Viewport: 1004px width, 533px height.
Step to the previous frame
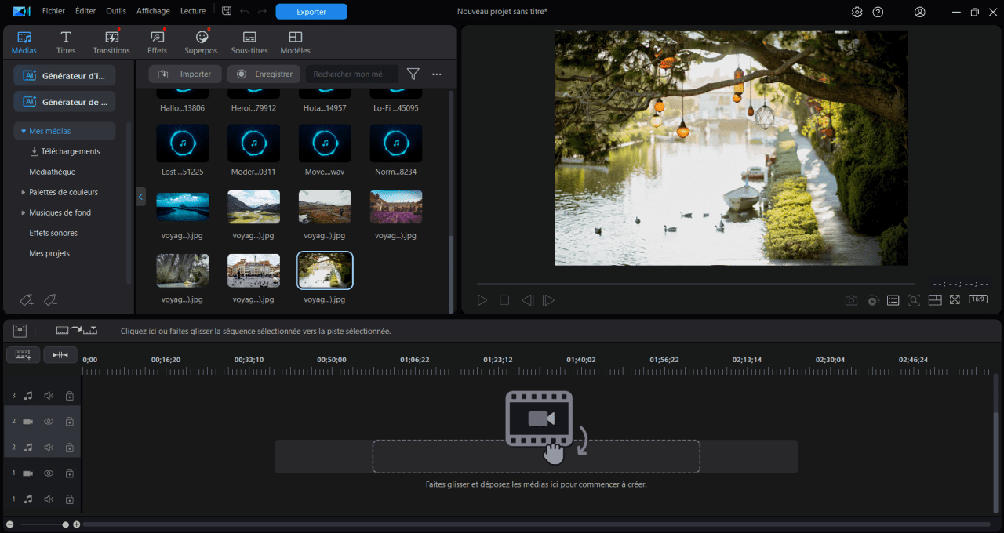pos(528,300)
